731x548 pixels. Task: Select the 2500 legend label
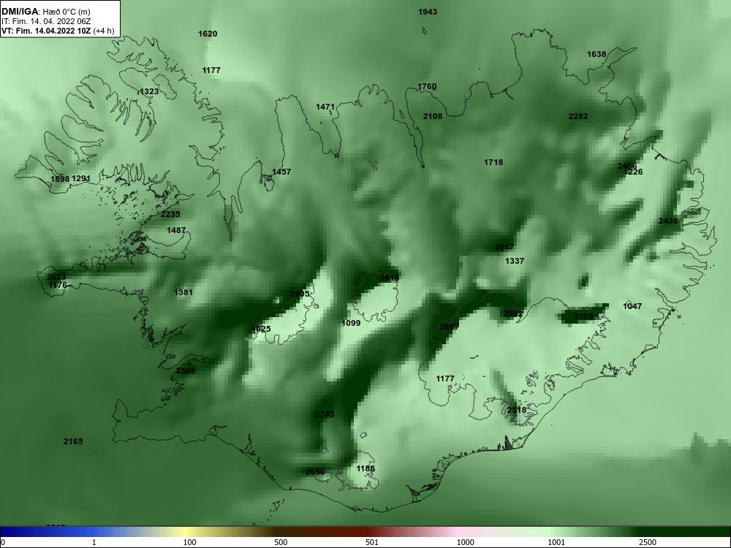[x=648, y=542]
